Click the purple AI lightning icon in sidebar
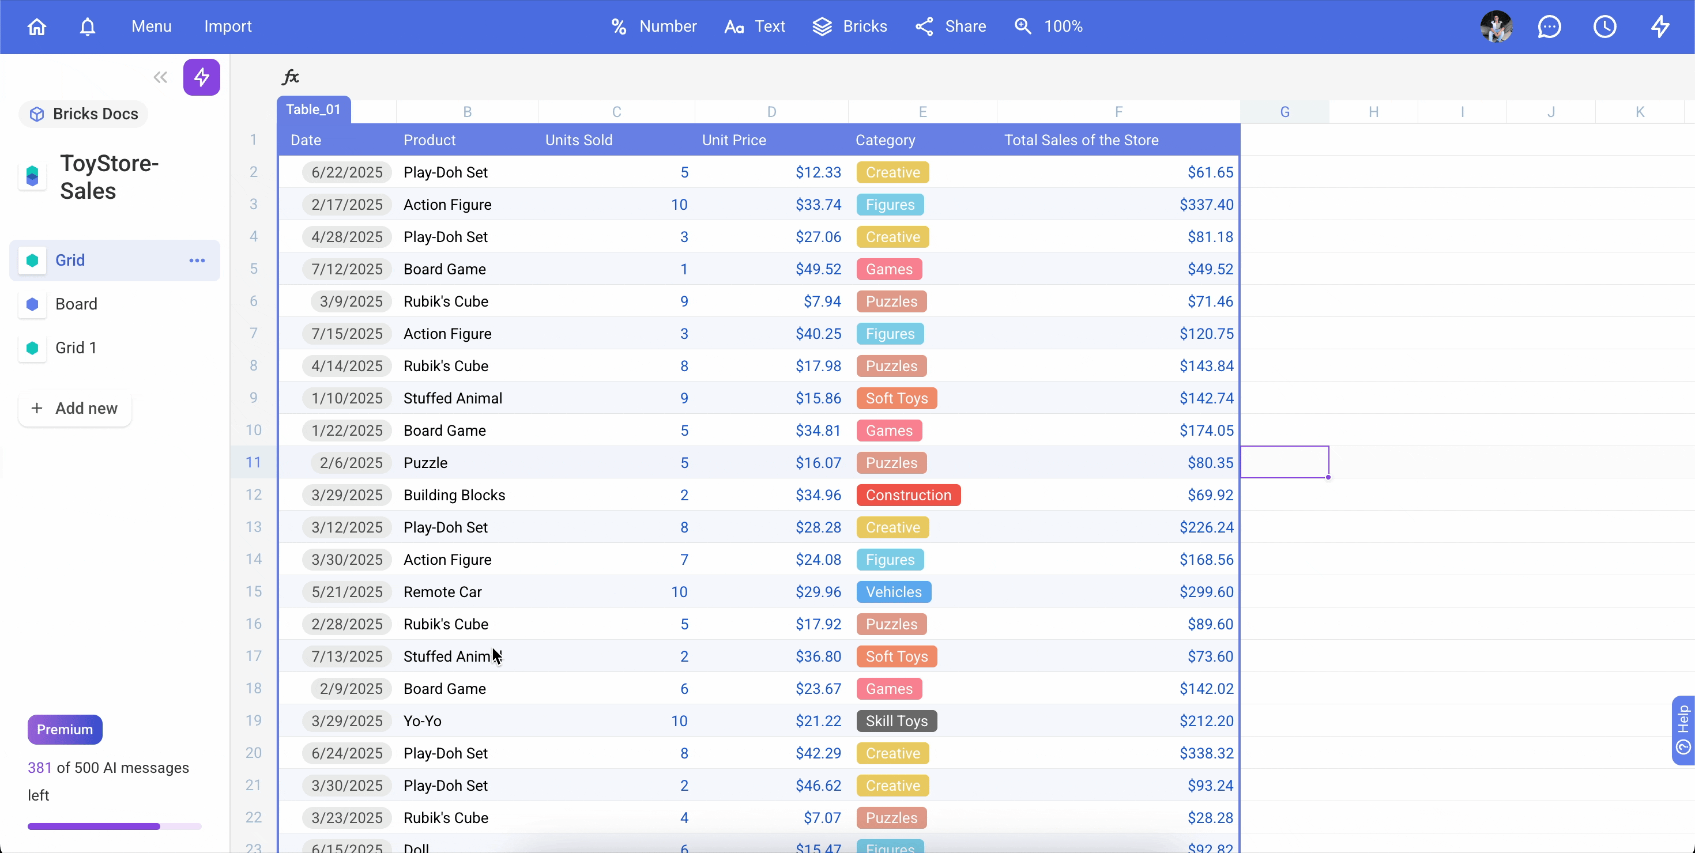The width and height of the screenshot is (1695, 853). (202, 77)
